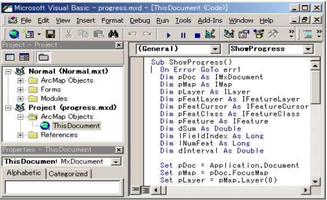Expand standard toolbar overflow chevron
Image resolution: width=327 pixels, height=200 pixels.
291,34
